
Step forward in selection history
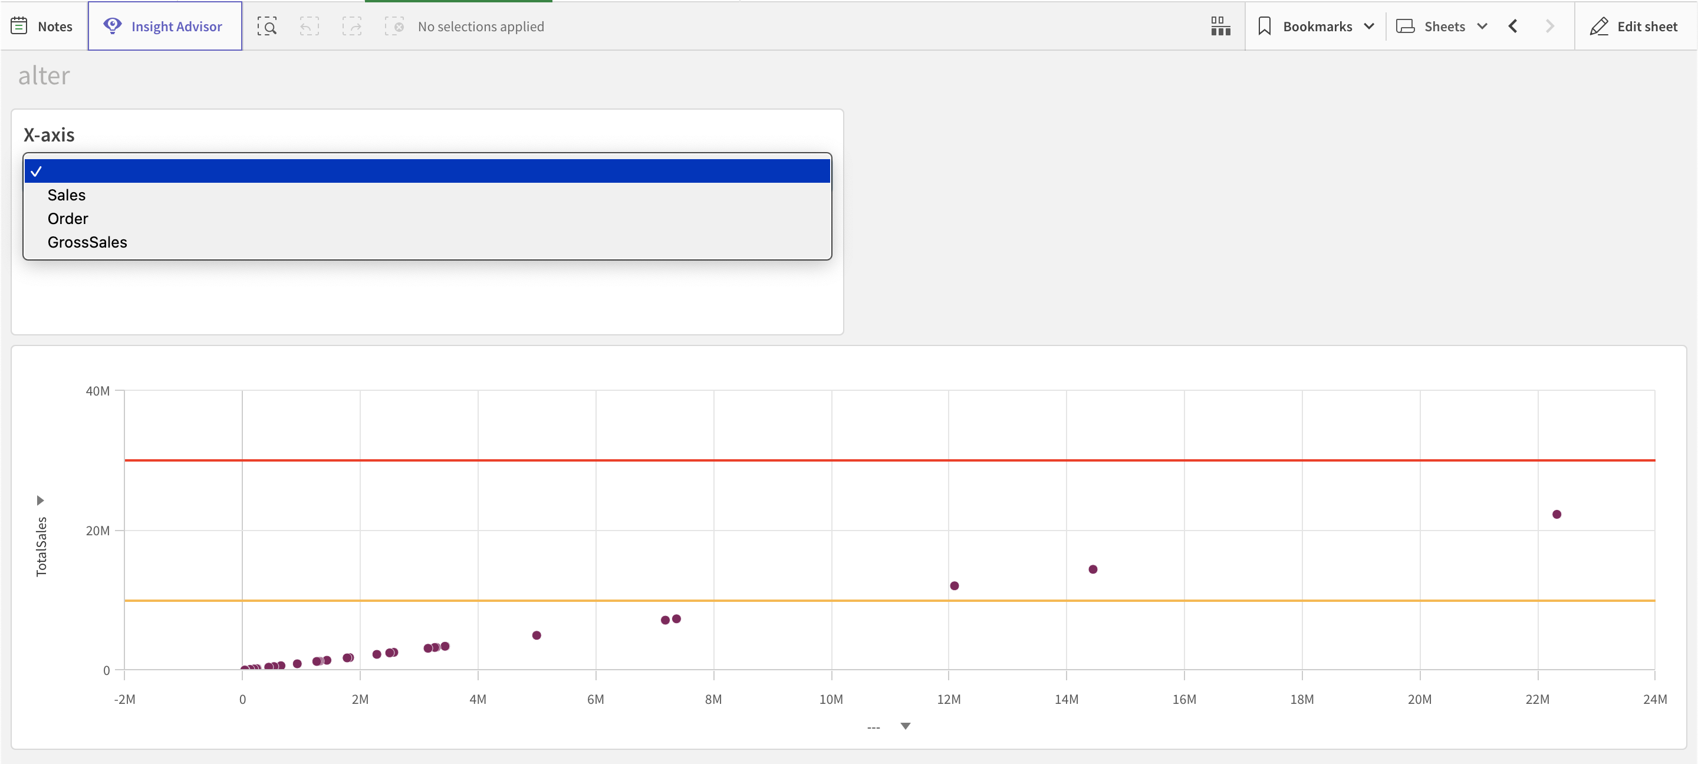[352, 27]
